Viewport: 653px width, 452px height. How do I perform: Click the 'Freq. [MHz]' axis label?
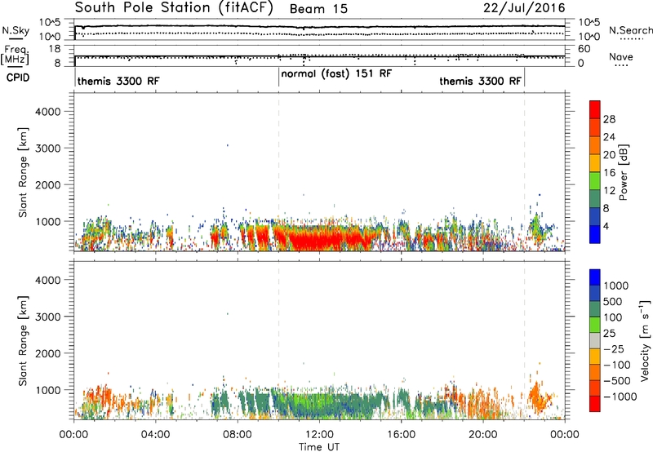[x=16, y=55]
